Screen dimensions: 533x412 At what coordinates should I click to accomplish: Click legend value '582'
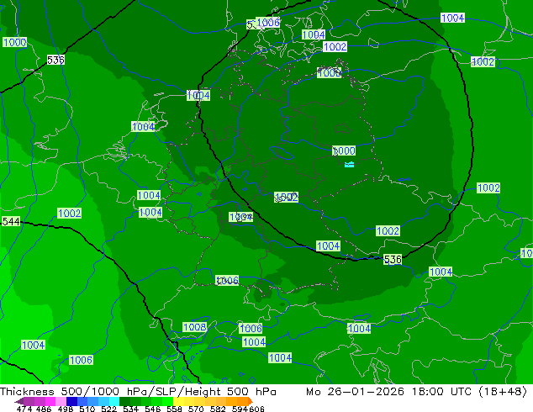218,409
